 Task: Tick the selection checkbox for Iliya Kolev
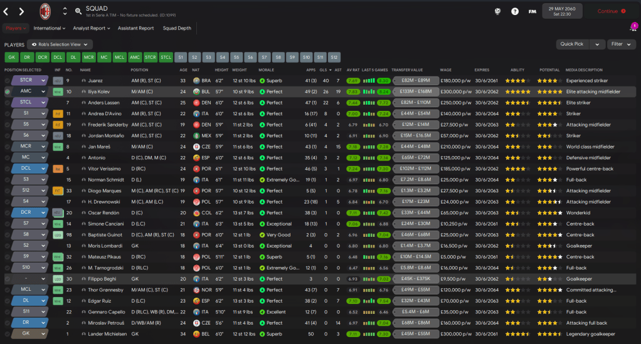[x=8, y=91]
